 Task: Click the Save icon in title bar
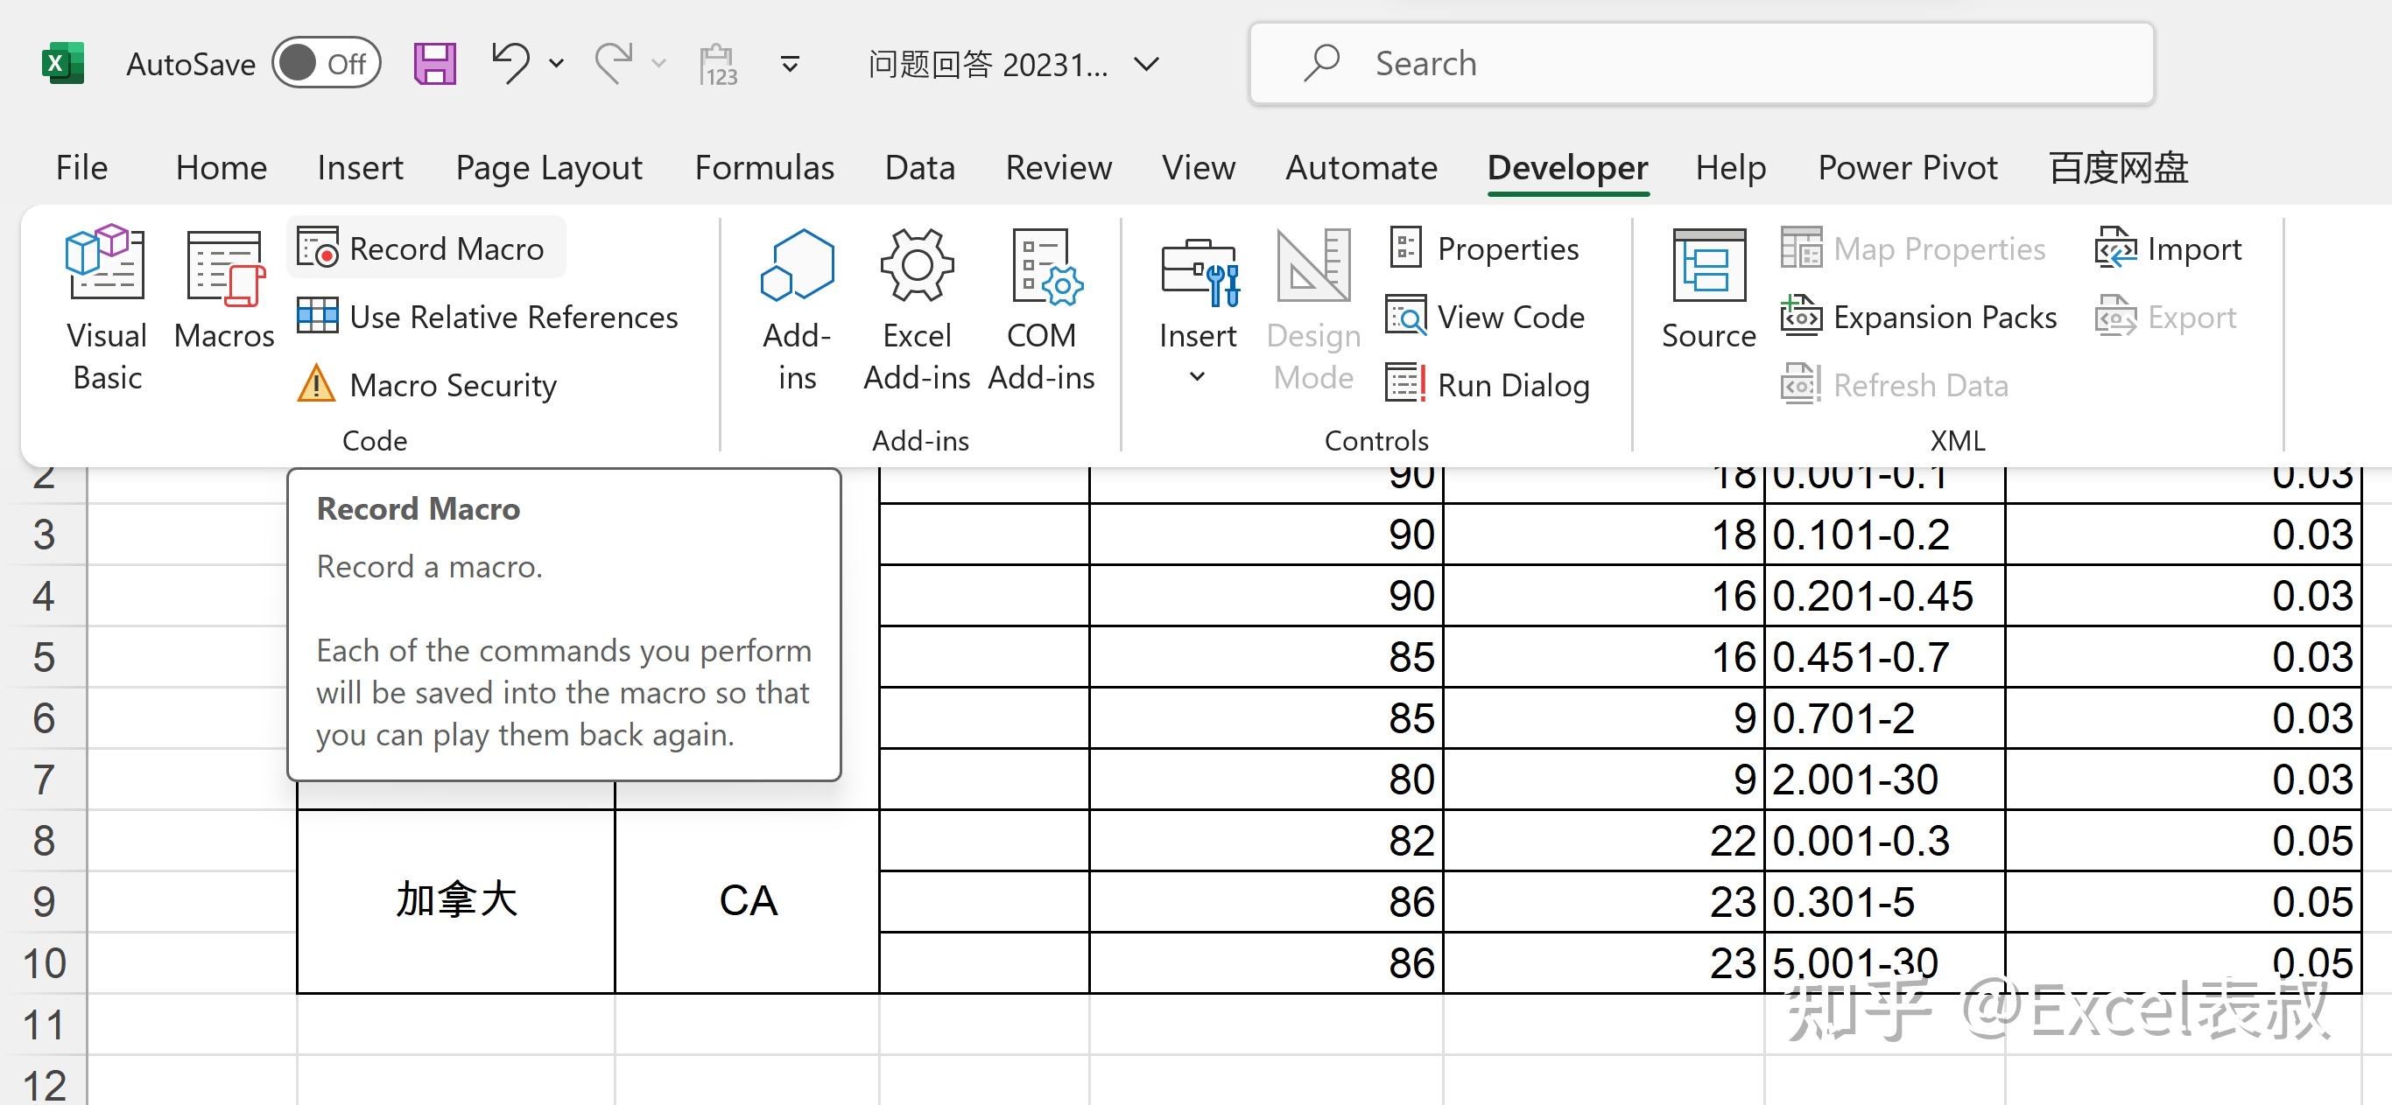434,64
